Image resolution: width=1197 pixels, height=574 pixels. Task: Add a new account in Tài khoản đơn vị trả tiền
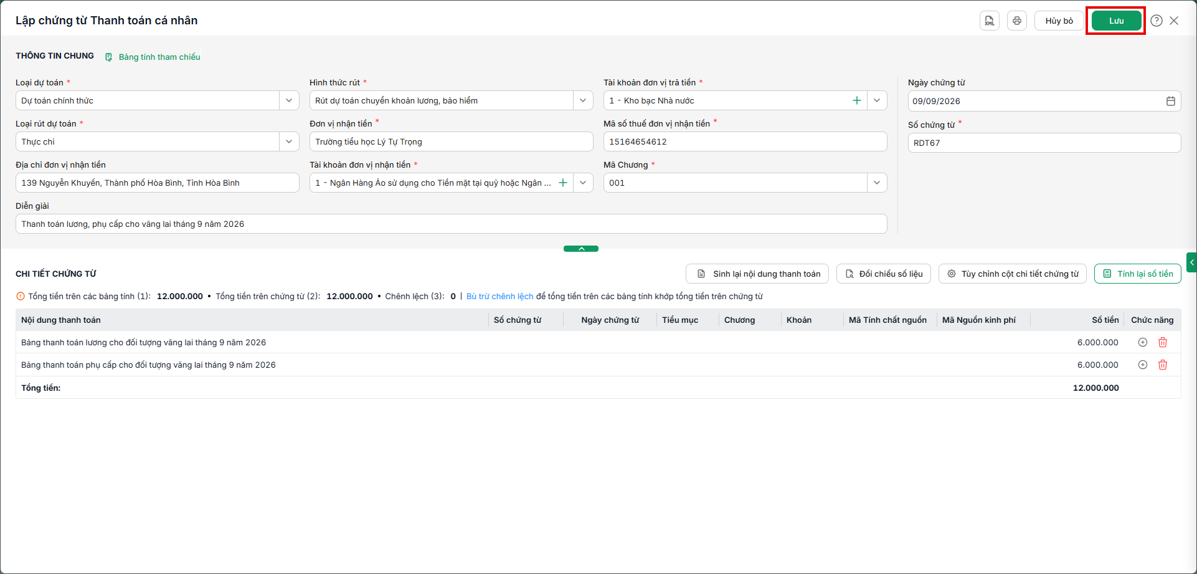coord(857,100)
